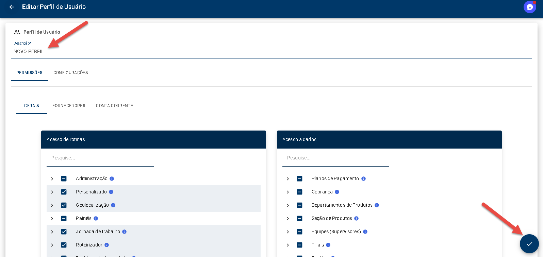Expand the Equipes (Supervisores) node
The height and width of the screenshot is (257, 543).
(x=288, y=232)
